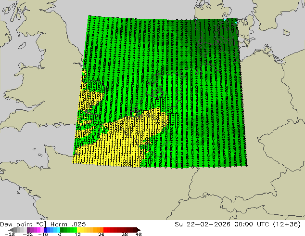
Task: Click the legend label '38'
Action: pos(125,234)
